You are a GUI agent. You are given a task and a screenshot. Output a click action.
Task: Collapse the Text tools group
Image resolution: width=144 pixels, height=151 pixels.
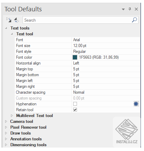[6, 28]
